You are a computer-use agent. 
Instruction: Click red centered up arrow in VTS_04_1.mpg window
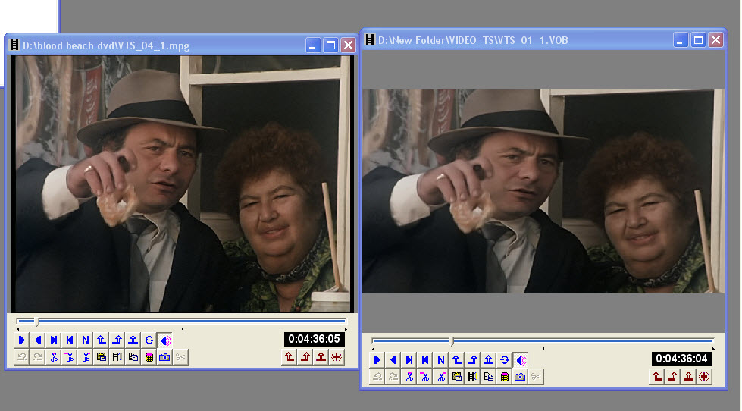point(321,357)
